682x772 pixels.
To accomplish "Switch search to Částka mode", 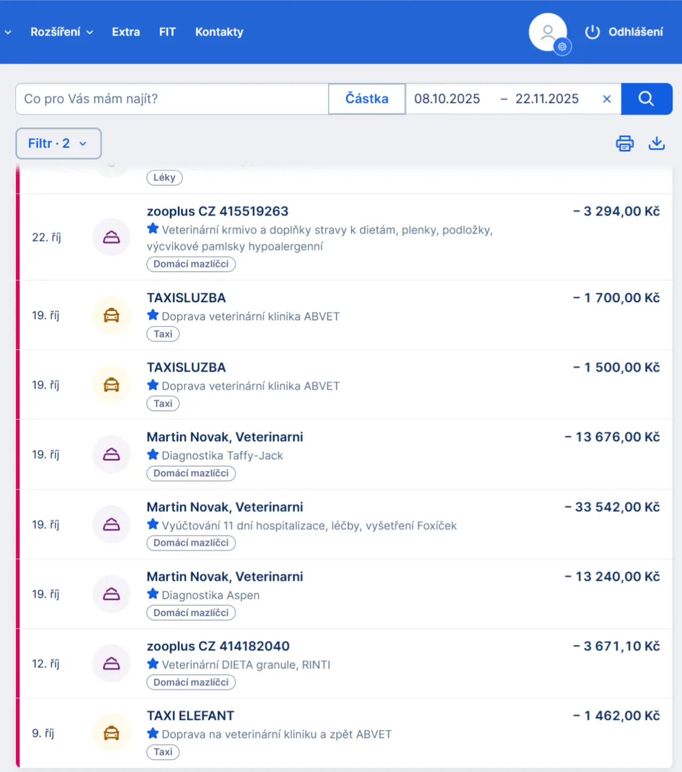I will [367, 99].
